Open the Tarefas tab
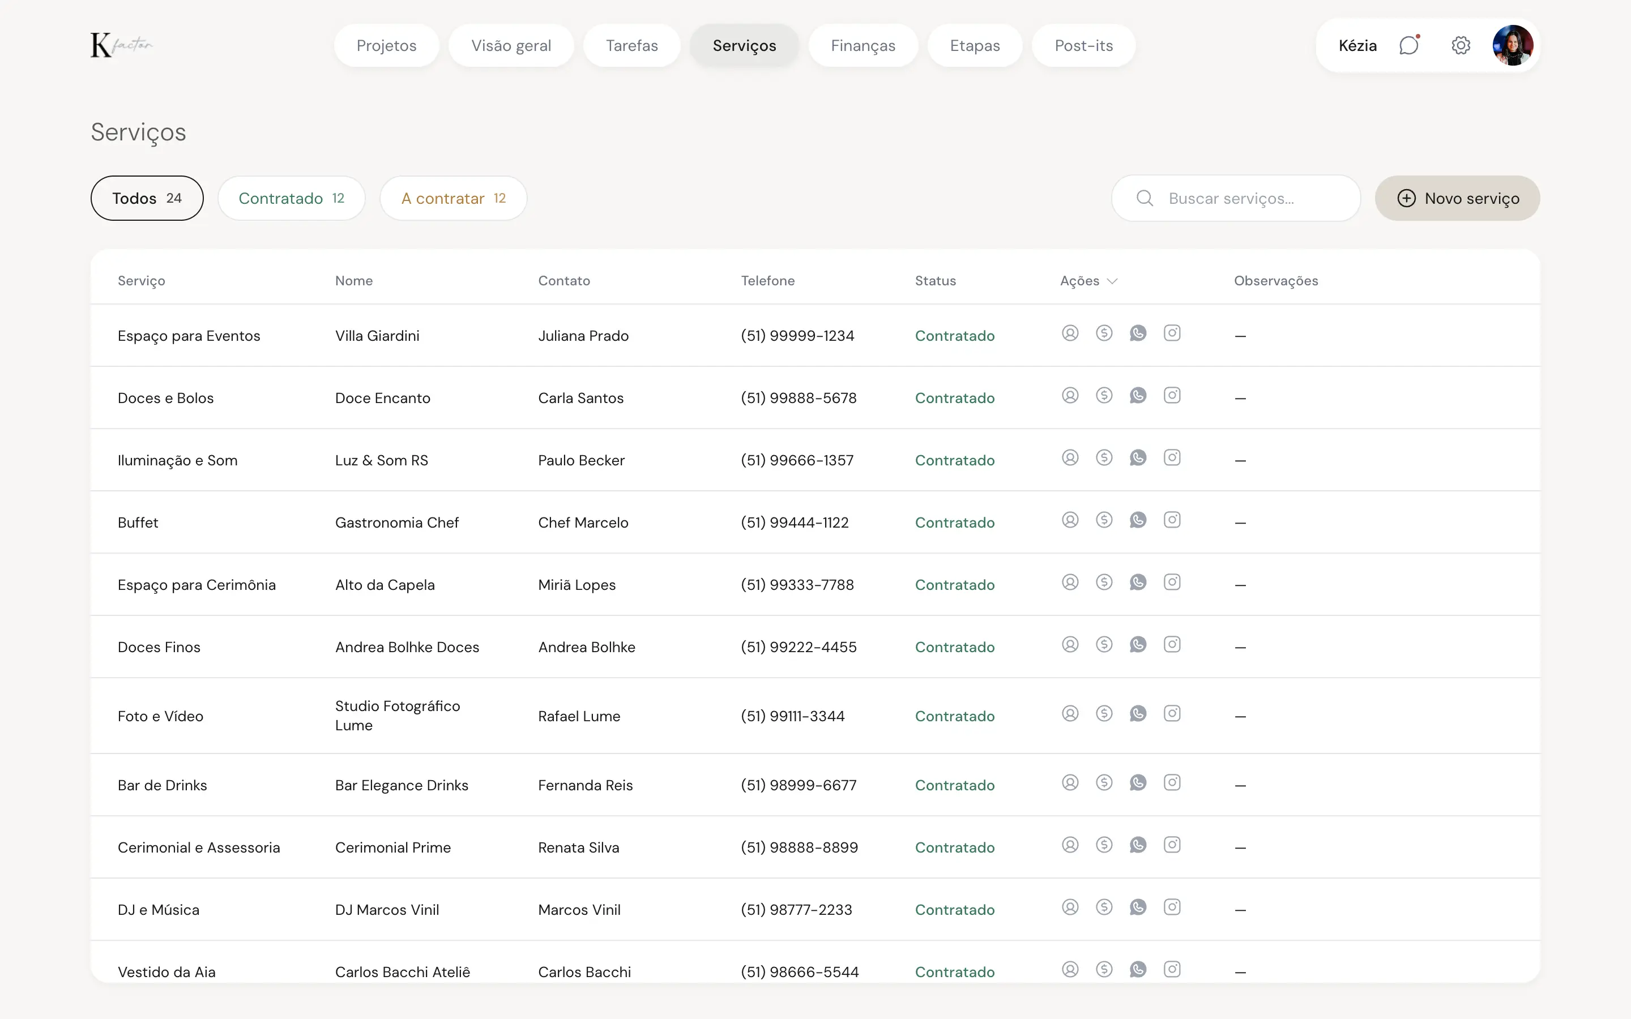The height and width of the screenshot is (1019, 1631). coord(631,45)
